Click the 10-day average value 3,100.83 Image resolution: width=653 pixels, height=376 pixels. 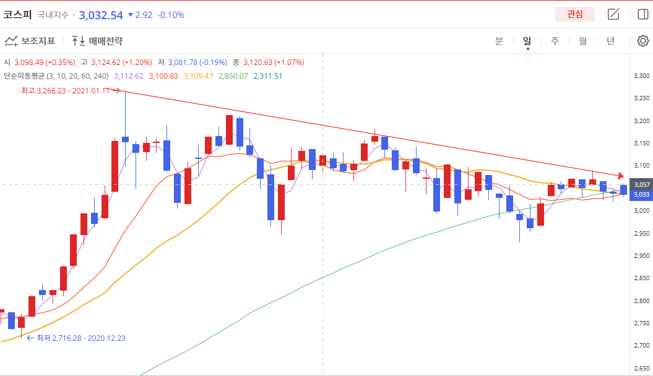[x=163, y=76]
